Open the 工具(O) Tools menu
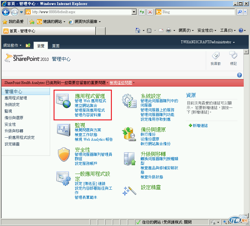 tap(228, 30)
